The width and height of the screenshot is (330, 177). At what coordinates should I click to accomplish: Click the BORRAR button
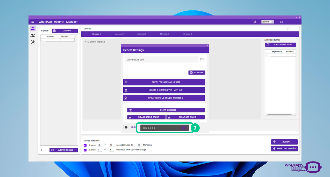[284, 142]
